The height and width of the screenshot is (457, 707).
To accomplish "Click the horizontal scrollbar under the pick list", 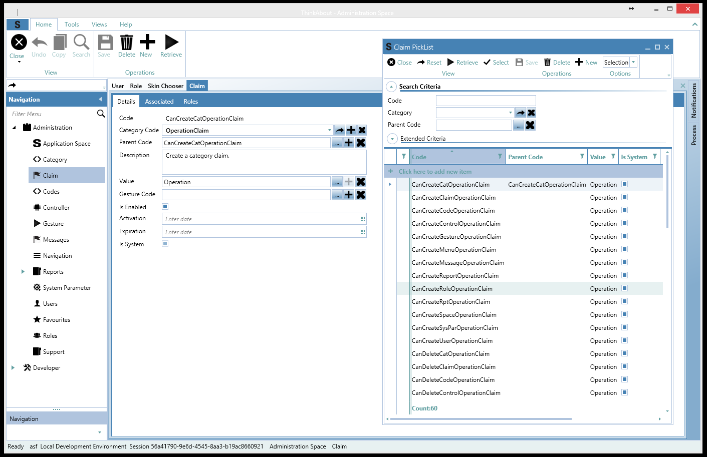I will click(x=481, y=419).
